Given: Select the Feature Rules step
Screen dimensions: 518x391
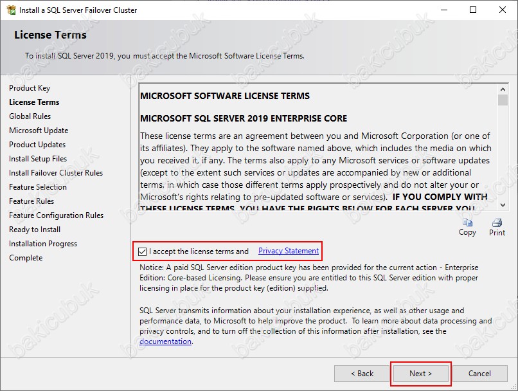Looking at the screenshot, I should 31,201.
